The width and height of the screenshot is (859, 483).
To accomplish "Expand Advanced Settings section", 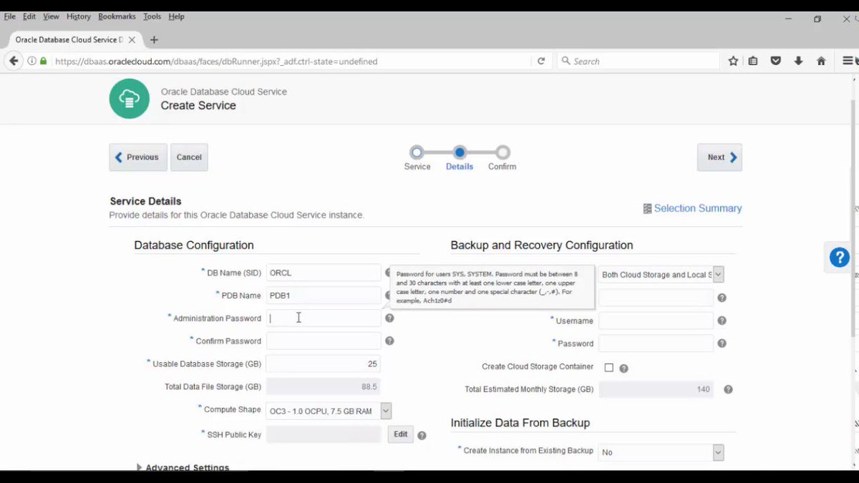I will (140, 467).
